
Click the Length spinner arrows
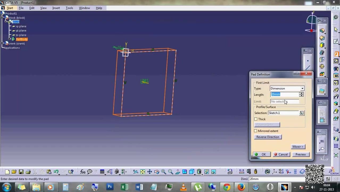pyautogui.click(x=301, y=94)
